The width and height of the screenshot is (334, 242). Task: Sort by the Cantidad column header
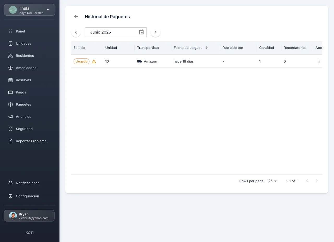coord(266,48)
